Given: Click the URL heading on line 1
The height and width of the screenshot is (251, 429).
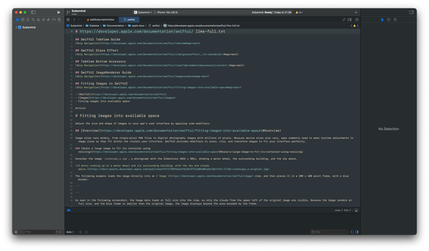Looking at the screenshot, I should (151, 31).
